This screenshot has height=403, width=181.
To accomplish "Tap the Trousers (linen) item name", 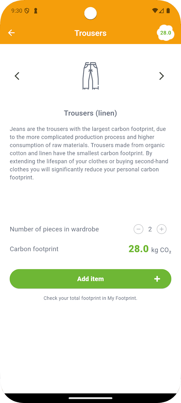I will tap(90, 113).
